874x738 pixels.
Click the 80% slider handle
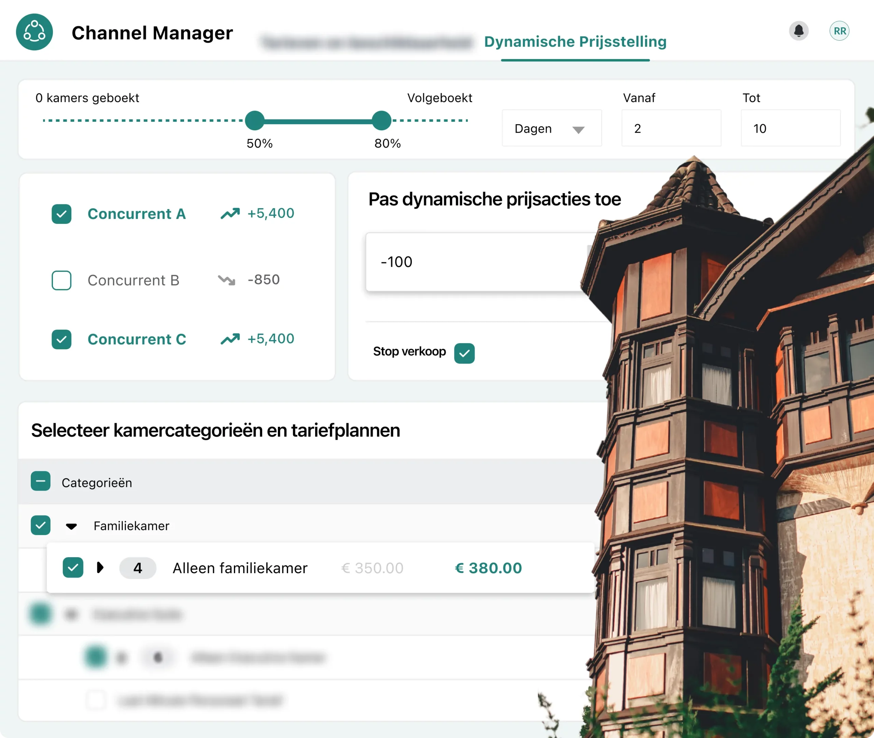coord(381,120)
